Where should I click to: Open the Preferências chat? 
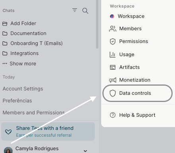[x=17, y=101]
